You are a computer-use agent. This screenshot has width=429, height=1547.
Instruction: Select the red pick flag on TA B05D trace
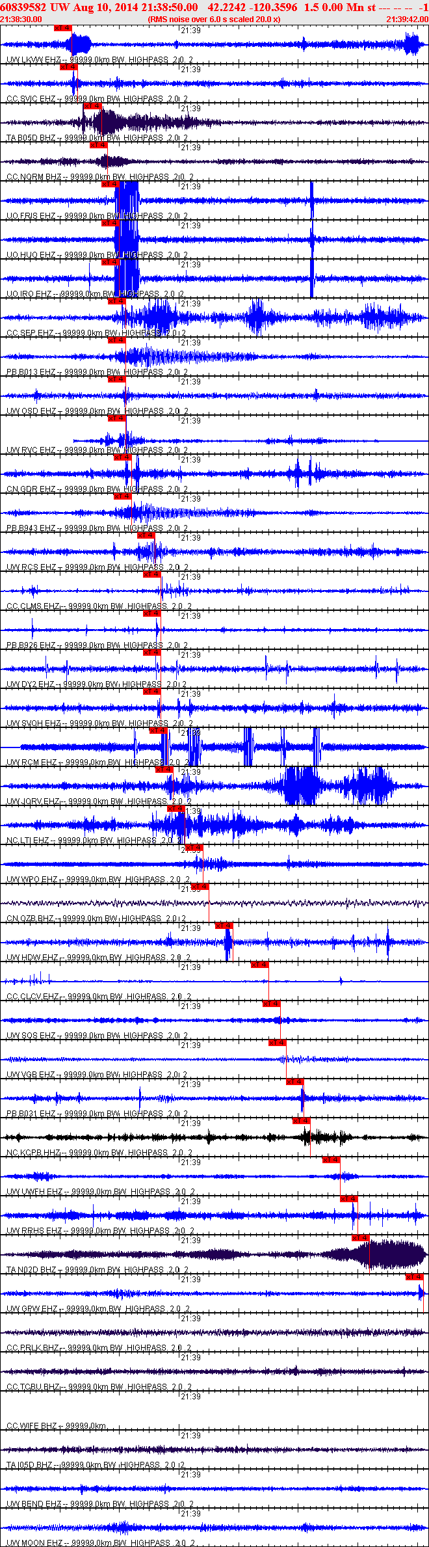pyautogui.click(x=93, y=106)
